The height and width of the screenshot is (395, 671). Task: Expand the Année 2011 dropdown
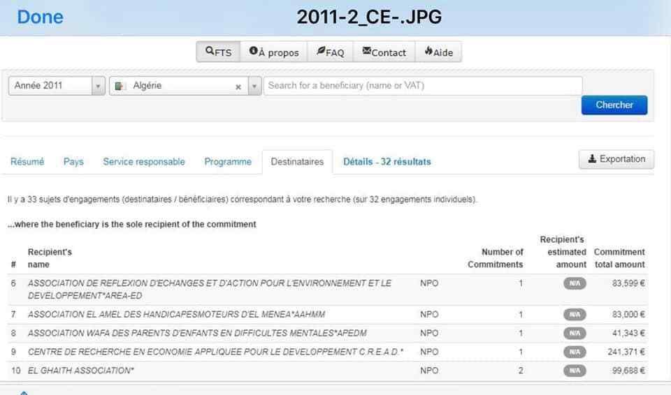pyautogui.click(x=99, y=86)
